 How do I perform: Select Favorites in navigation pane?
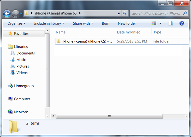pyautogui.click(x=24, y=34)
